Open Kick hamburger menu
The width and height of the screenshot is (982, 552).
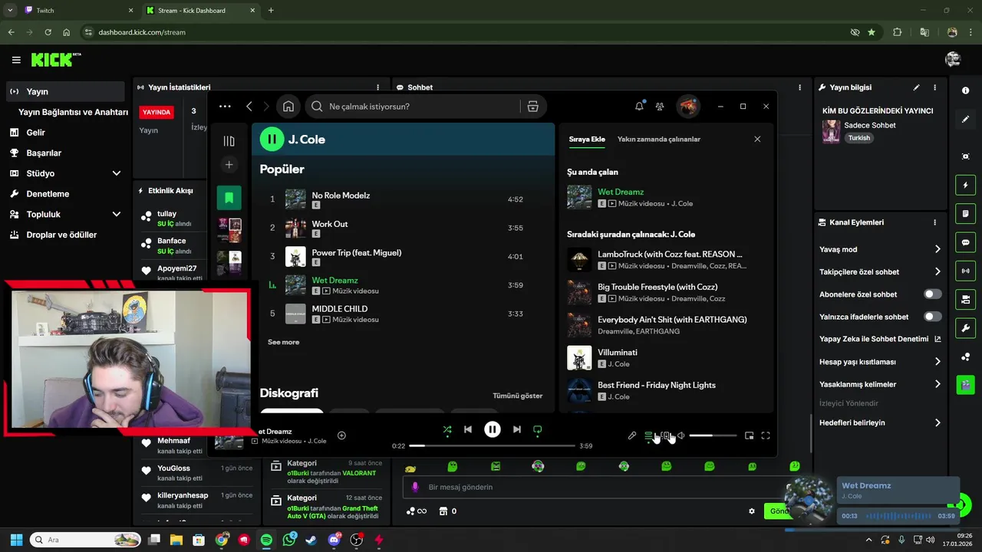pyautogui.click(x=16, y=60)
